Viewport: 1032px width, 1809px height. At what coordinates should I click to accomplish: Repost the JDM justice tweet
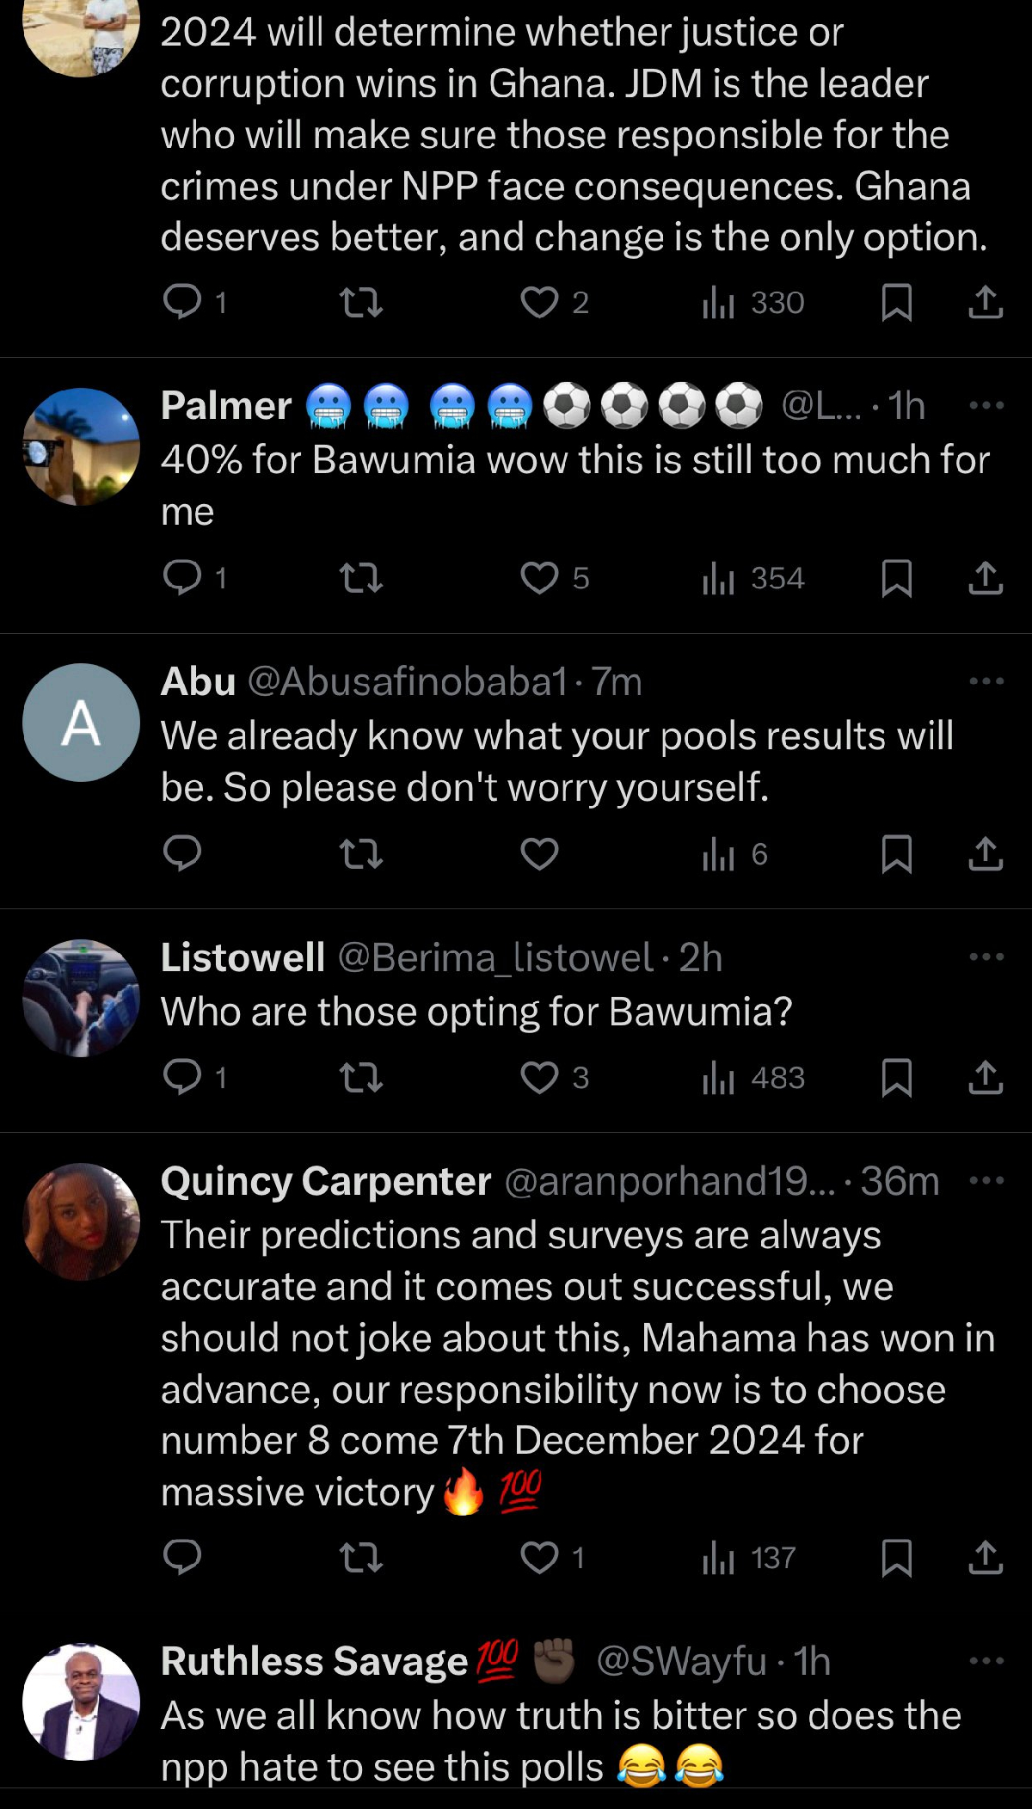(361, 303)
